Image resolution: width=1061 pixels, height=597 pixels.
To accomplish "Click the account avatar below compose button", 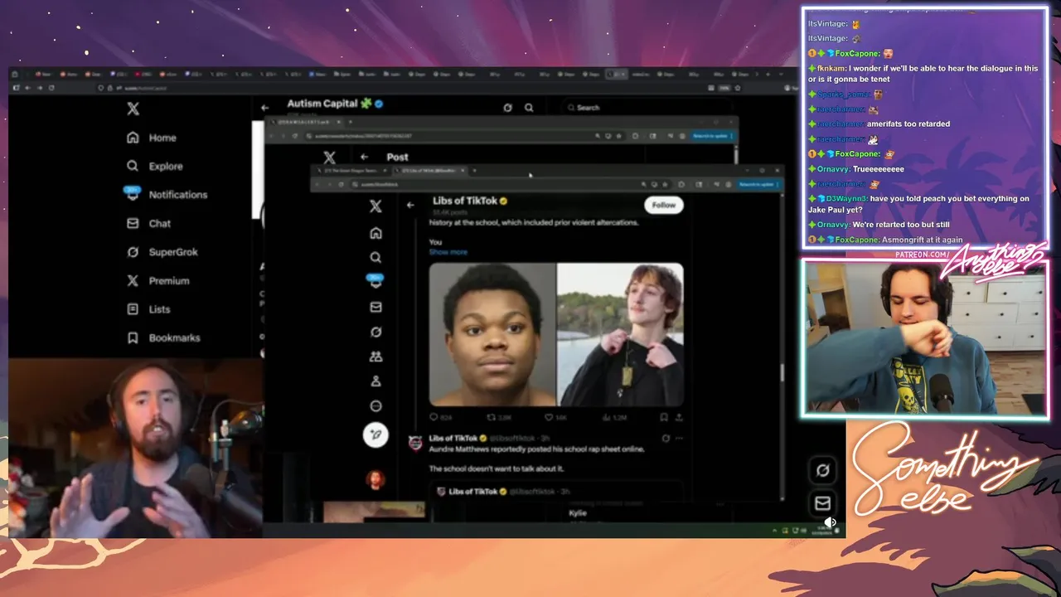I will [375, 479].
